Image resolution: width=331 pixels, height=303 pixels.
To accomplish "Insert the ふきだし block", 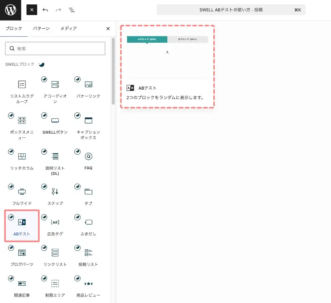I will point(88,226).
